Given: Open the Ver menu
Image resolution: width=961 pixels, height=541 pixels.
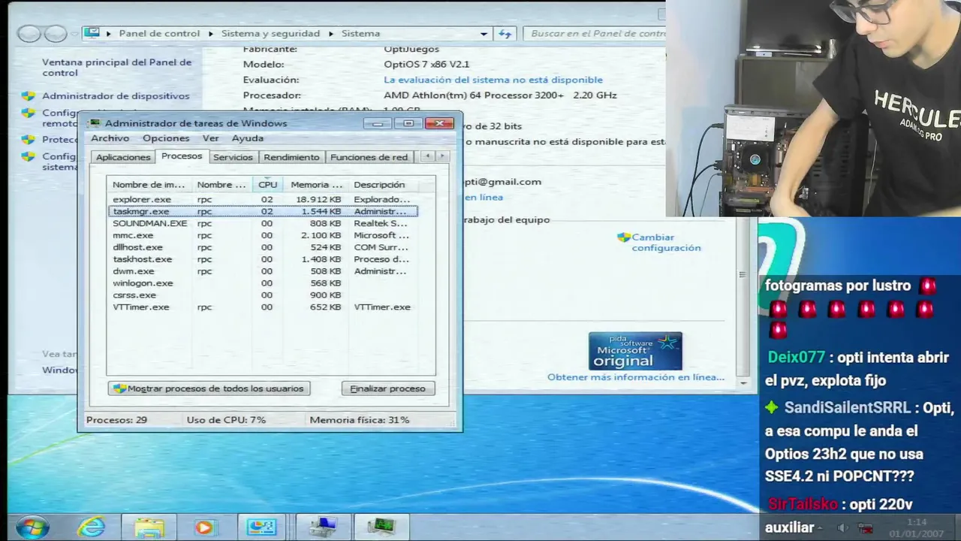Looking at the screenshot, I should coord(211,138).
